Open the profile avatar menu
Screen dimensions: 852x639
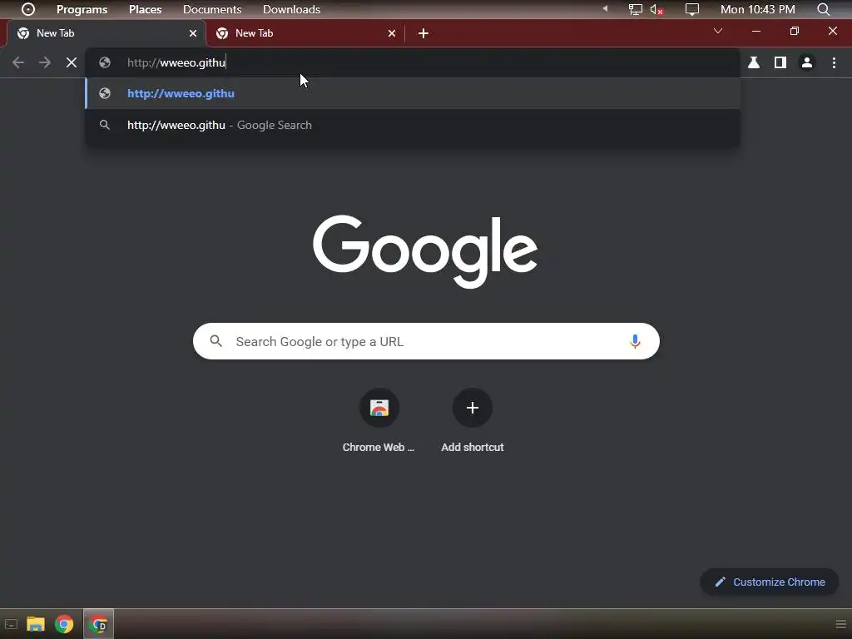[x=807, y=62]
